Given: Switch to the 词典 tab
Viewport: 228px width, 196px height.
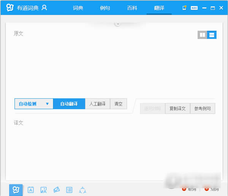Looking at the screenshot, I should tap(78, 8).
